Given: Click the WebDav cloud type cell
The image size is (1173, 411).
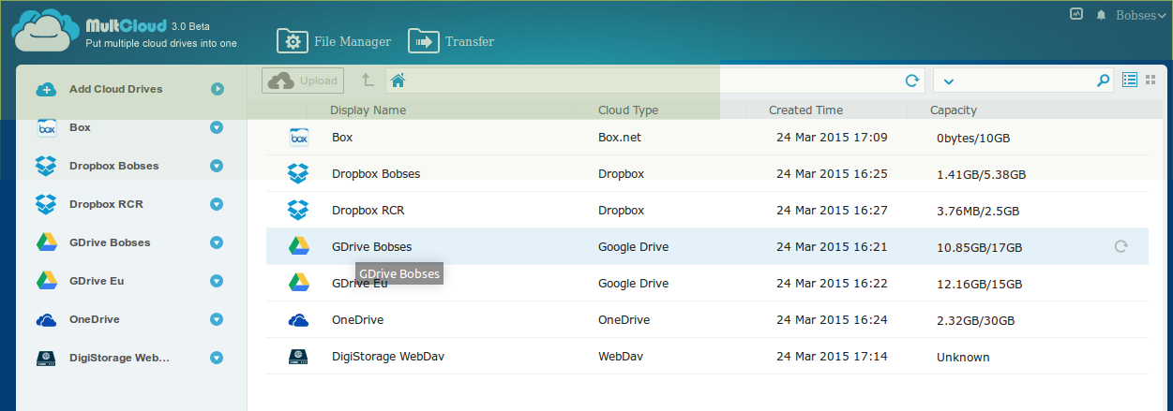Looking at the screenshot, I should tap(620, 357).
